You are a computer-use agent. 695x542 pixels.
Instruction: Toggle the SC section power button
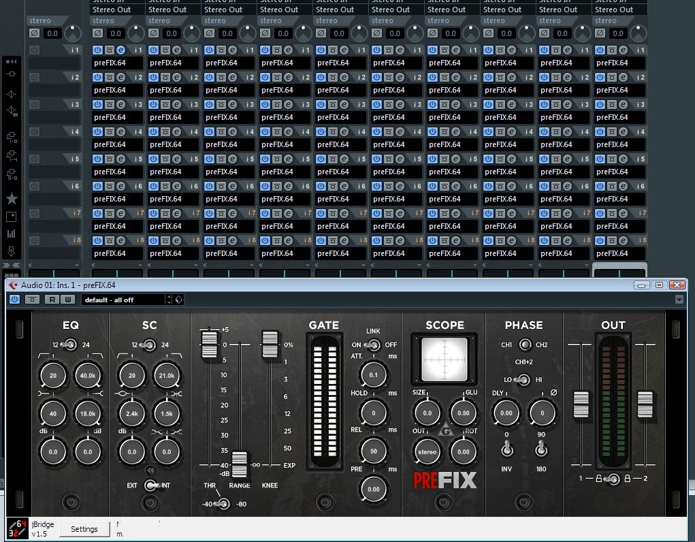pos(150,502)
